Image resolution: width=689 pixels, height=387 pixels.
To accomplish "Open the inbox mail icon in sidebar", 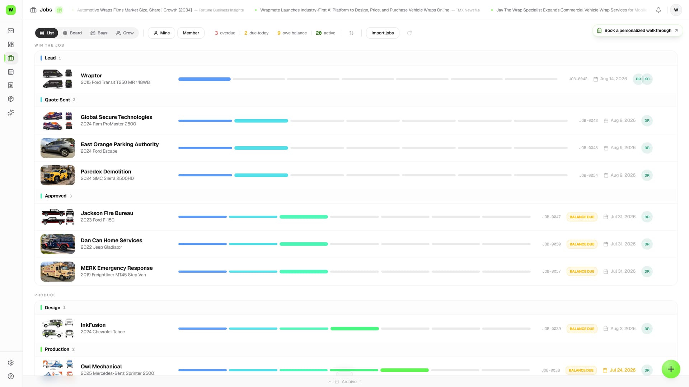I will click(11, 31).
